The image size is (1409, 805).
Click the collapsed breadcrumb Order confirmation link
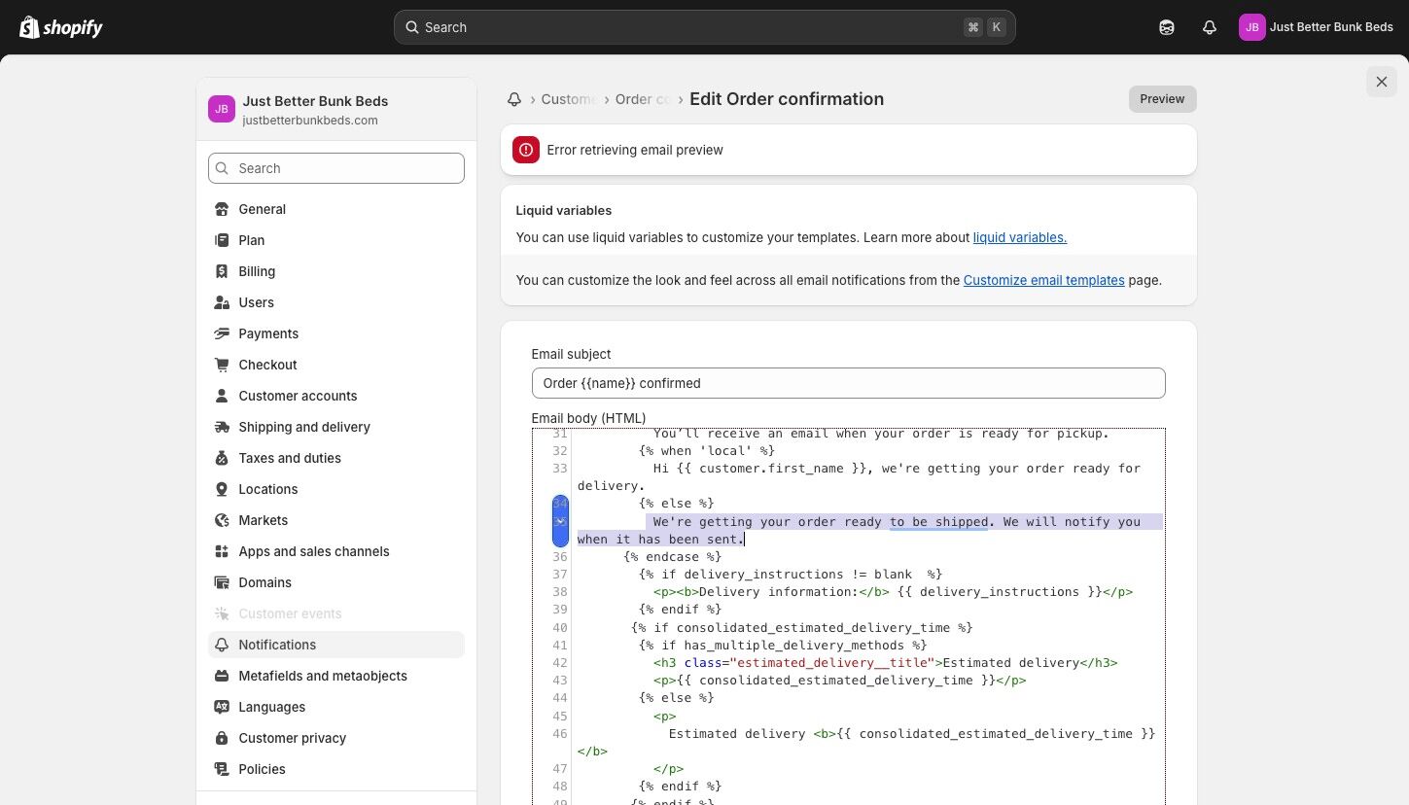642,99
